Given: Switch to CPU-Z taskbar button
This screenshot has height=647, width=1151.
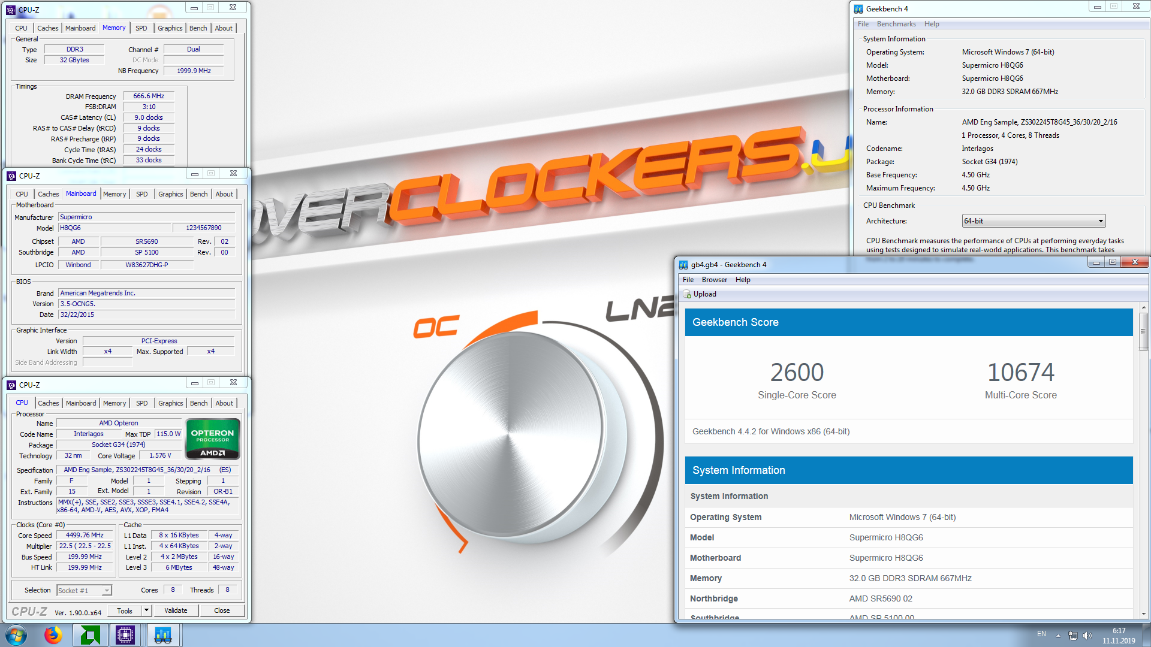Looking at the screenshot, I should (125, 635).
